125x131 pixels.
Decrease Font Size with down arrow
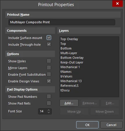point(49,112)
